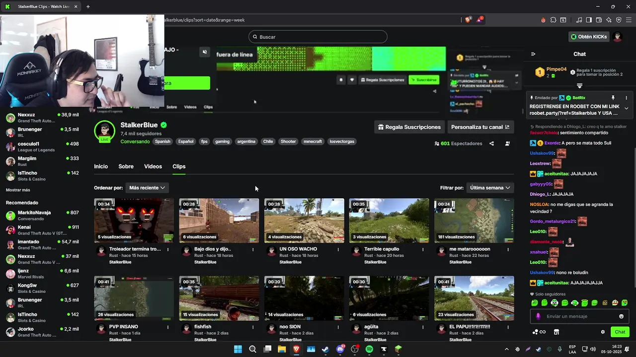Open the me mataroooooon clip thumbnail
The image size is (636, 357).
coord(474,221)
